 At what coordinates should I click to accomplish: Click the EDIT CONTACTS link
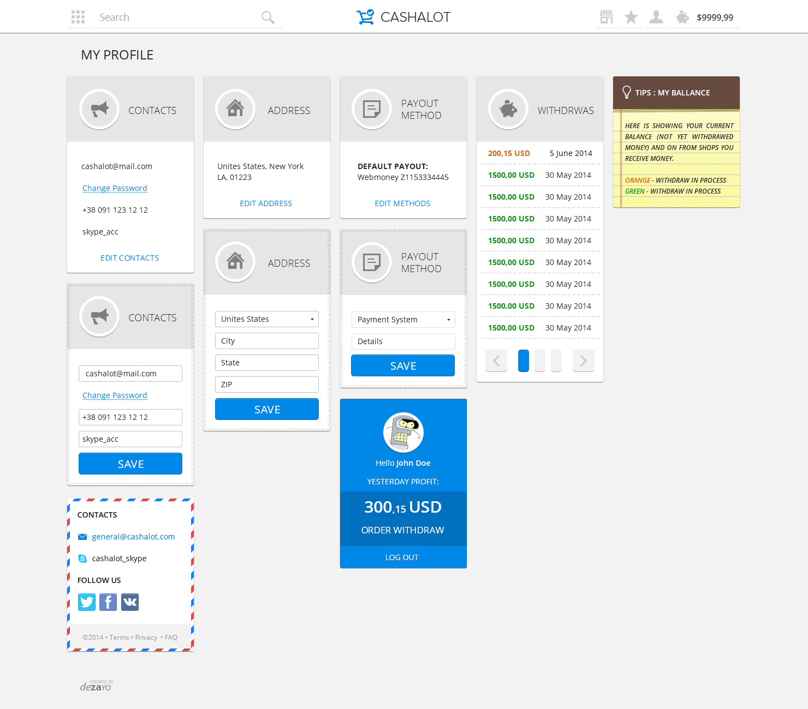pos(130,258)
